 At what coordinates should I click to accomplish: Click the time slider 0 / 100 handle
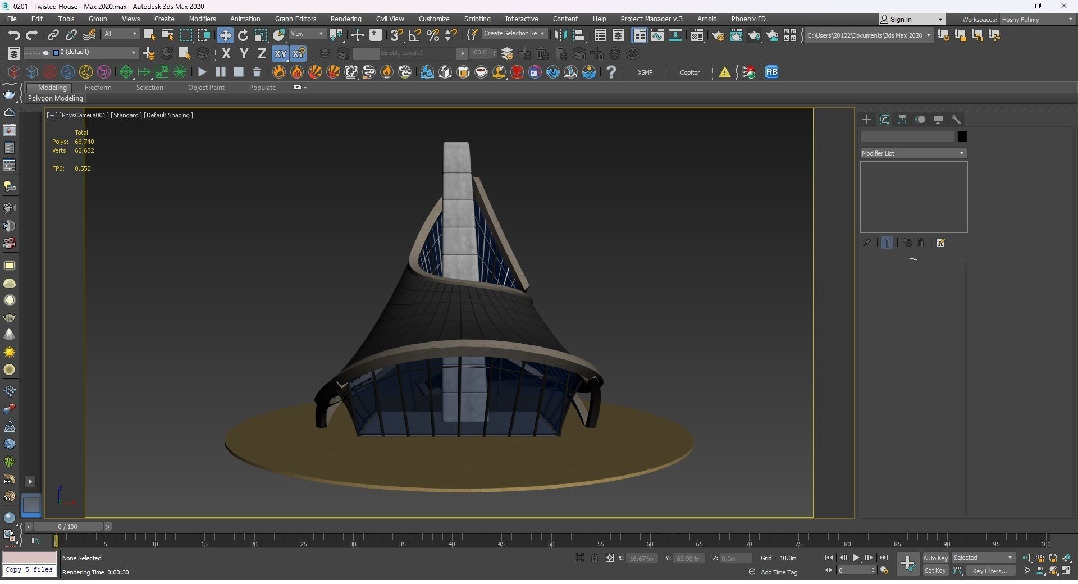point(68,527)
